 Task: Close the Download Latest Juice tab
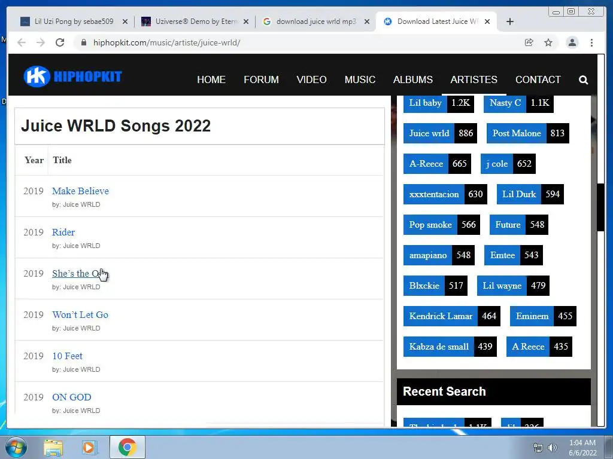click(487, 22)
